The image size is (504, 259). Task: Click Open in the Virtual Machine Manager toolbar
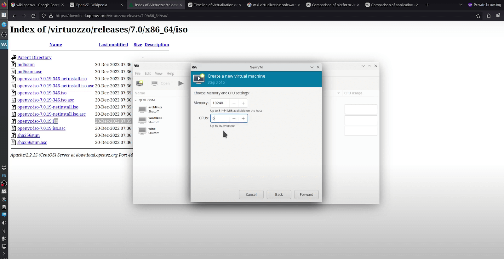point(161,83)
